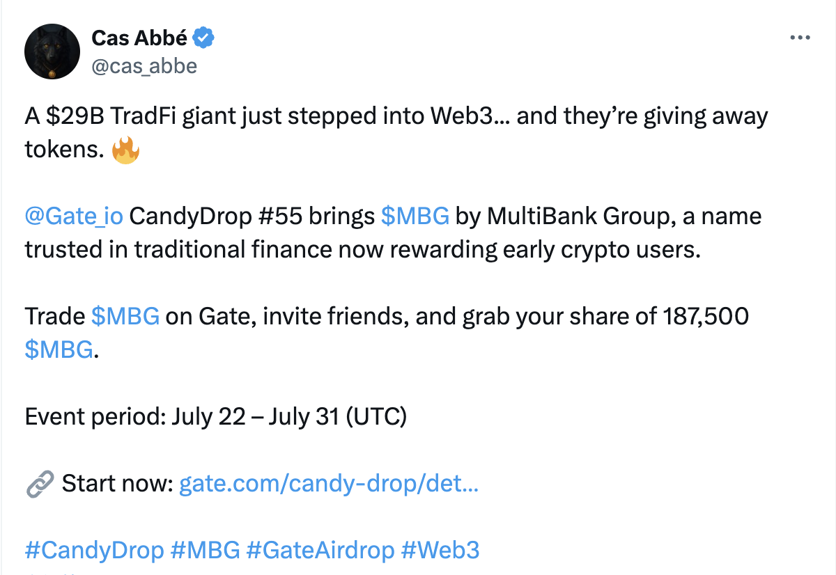Viewport: 836px width, 575px height.
Task: Click the $MBG cashtag after 'brings'
Action: (415, 216)
